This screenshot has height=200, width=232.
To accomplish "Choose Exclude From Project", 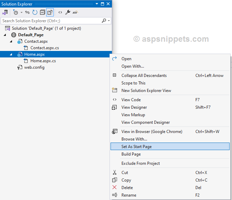I will pyautogui.click(x=170, y=163).
